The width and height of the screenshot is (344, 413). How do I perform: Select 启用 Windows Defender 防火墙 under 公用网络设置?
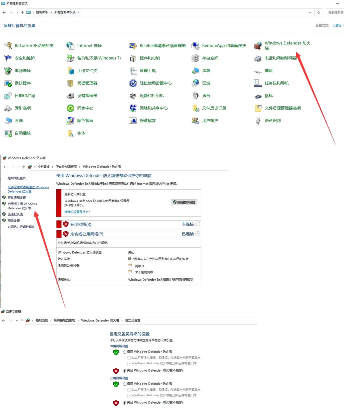pyautogui.click(x=124, y=384)
